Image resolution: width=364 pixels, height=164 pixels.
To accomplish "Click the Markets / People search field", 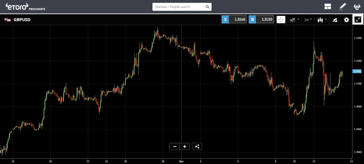I will [x=178, y=7].
